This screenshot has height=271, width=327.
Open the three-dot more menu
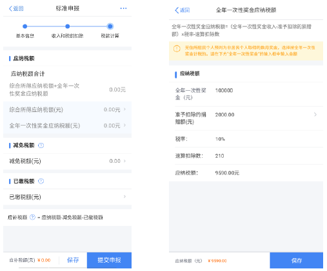123,8
